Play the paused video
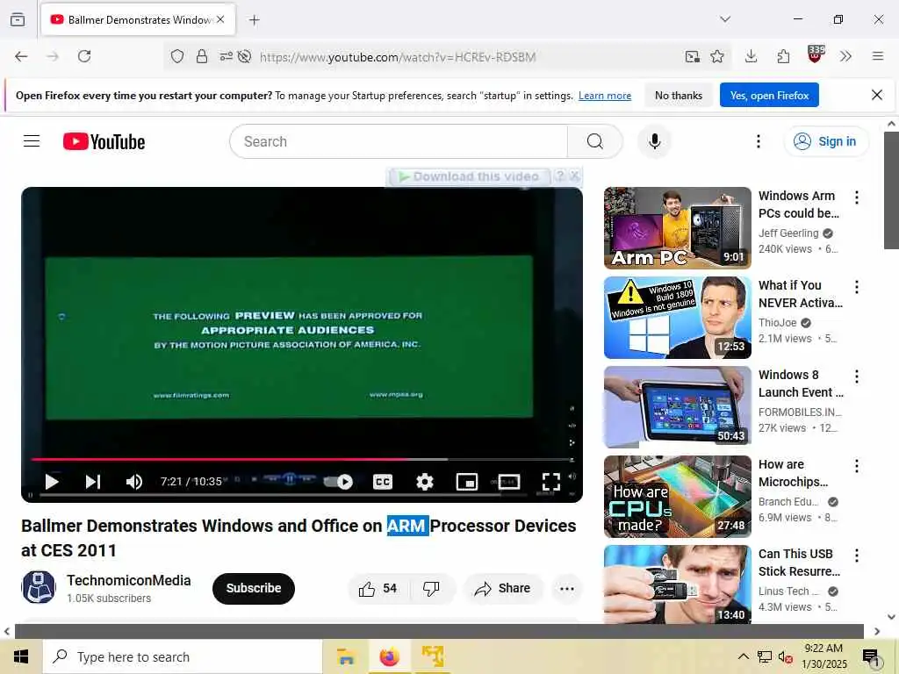 [x=52, y=482]
